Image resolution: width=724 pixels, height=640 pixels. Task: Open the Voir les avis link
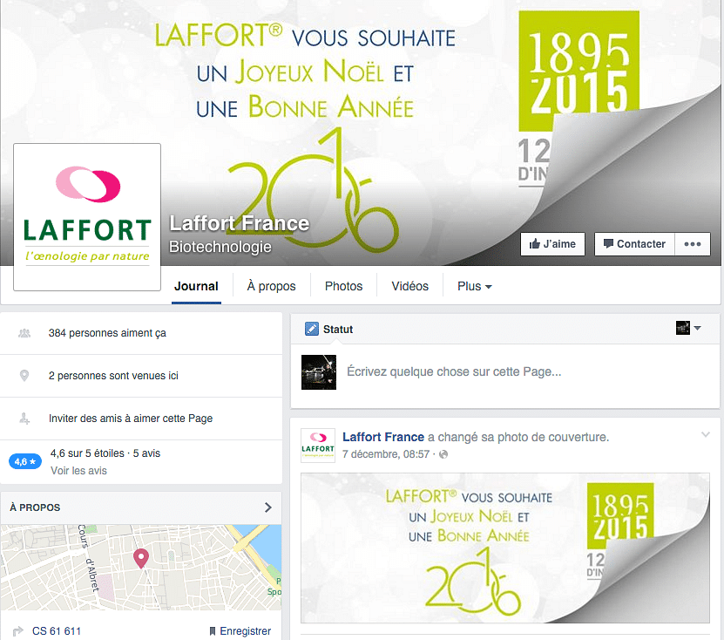78,471
